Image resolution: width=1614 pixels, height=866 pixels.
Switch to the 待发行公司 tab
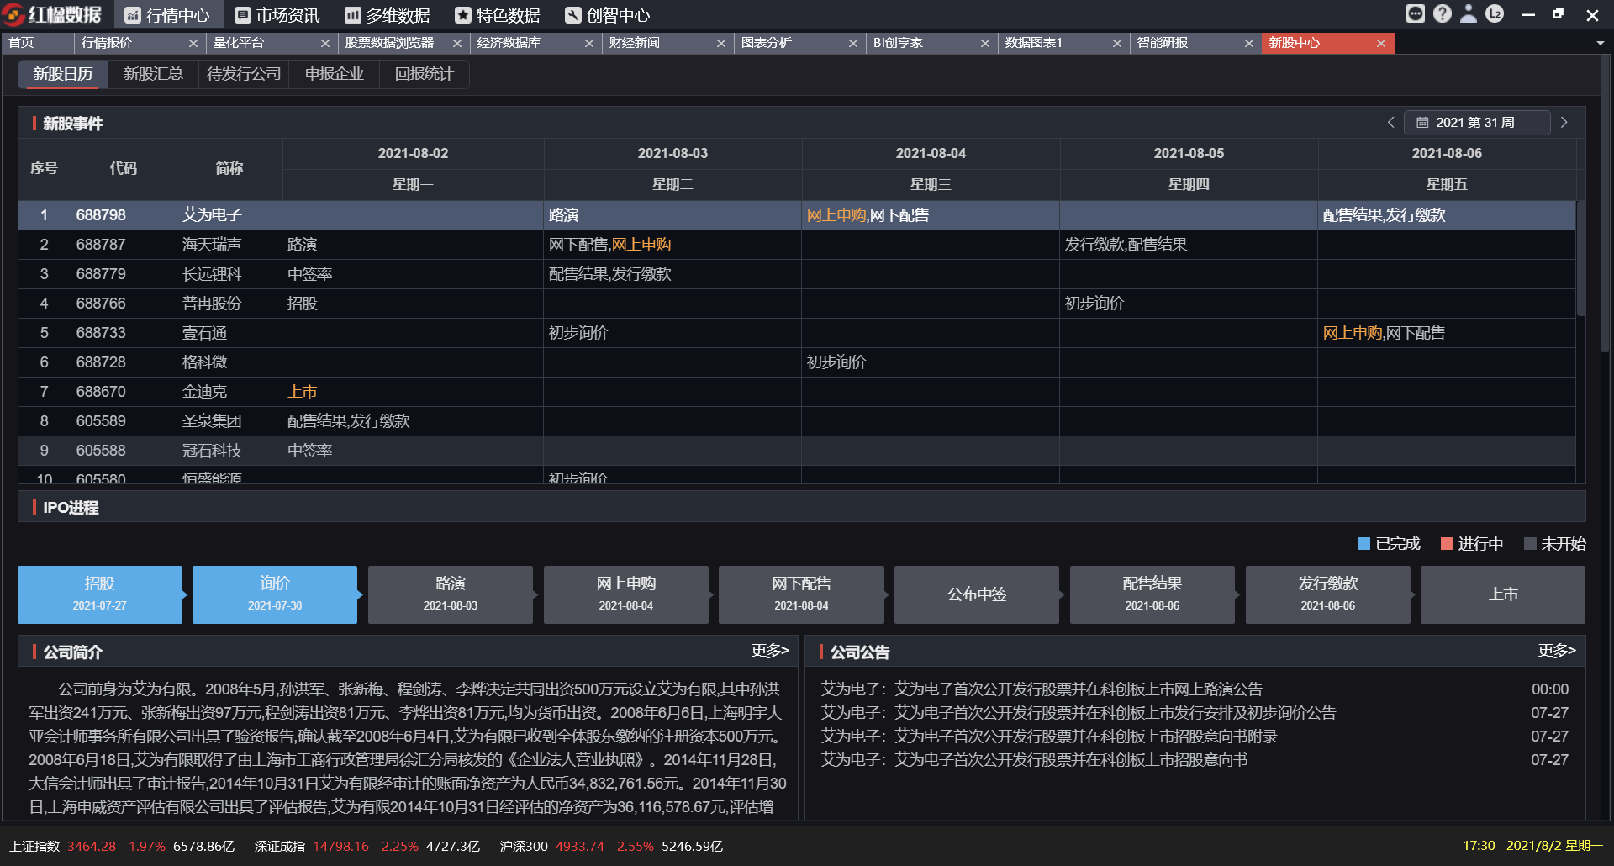(243, 74)
